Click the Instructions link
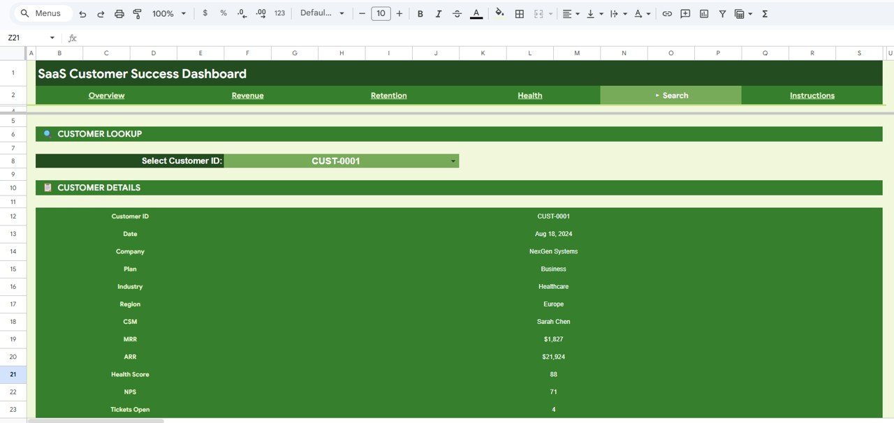Viewport: 894px width, 423px height. pos(812,95)
